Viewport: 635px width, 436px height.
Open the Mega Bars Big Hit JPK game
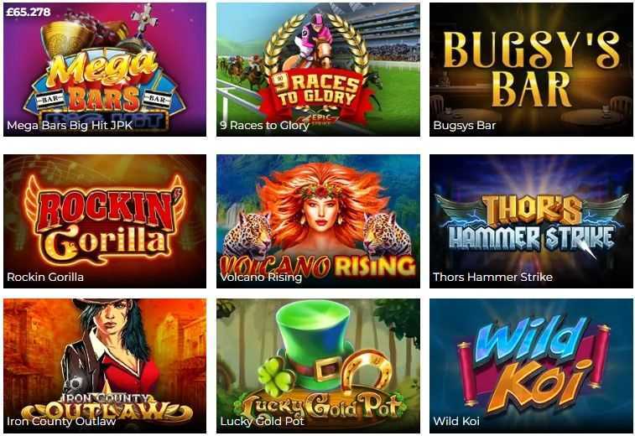coord(105,70)
